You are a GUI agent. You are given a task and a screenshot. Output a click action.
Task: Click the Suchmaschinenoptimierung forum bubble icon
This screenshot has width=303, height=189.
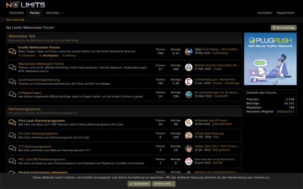[x=12, y=82]
